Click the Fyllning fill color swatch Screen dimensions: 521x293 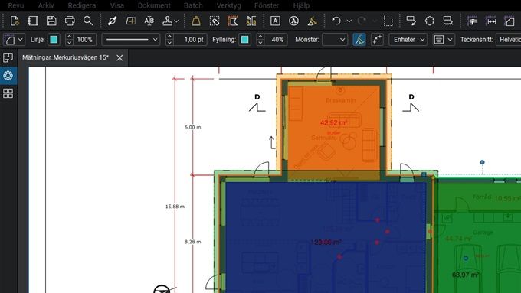(245, 40)
